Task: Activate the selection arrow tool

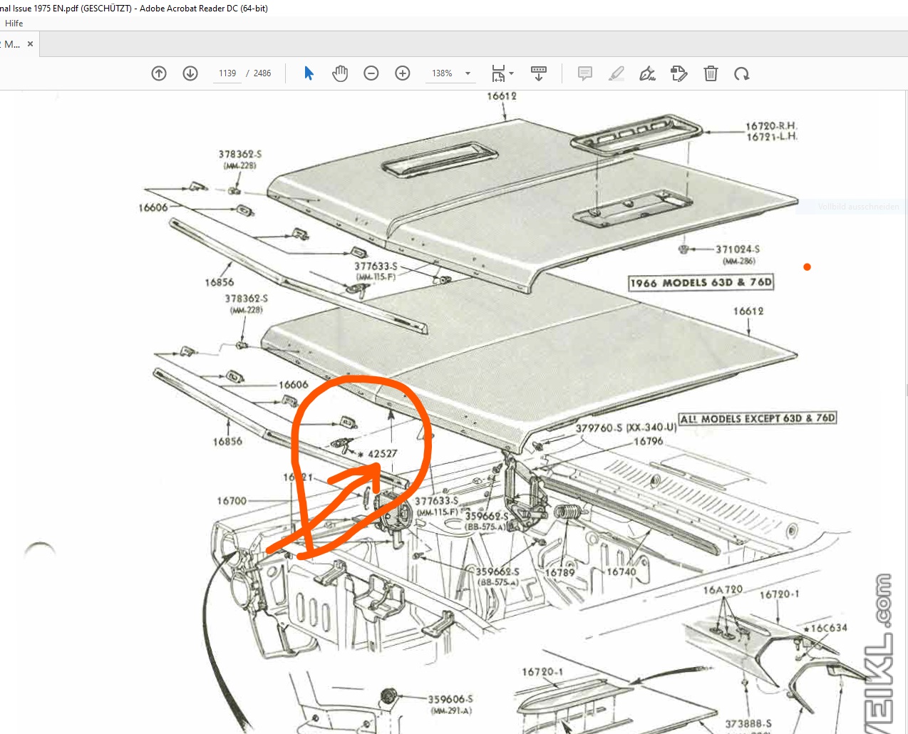Action: 309,73
